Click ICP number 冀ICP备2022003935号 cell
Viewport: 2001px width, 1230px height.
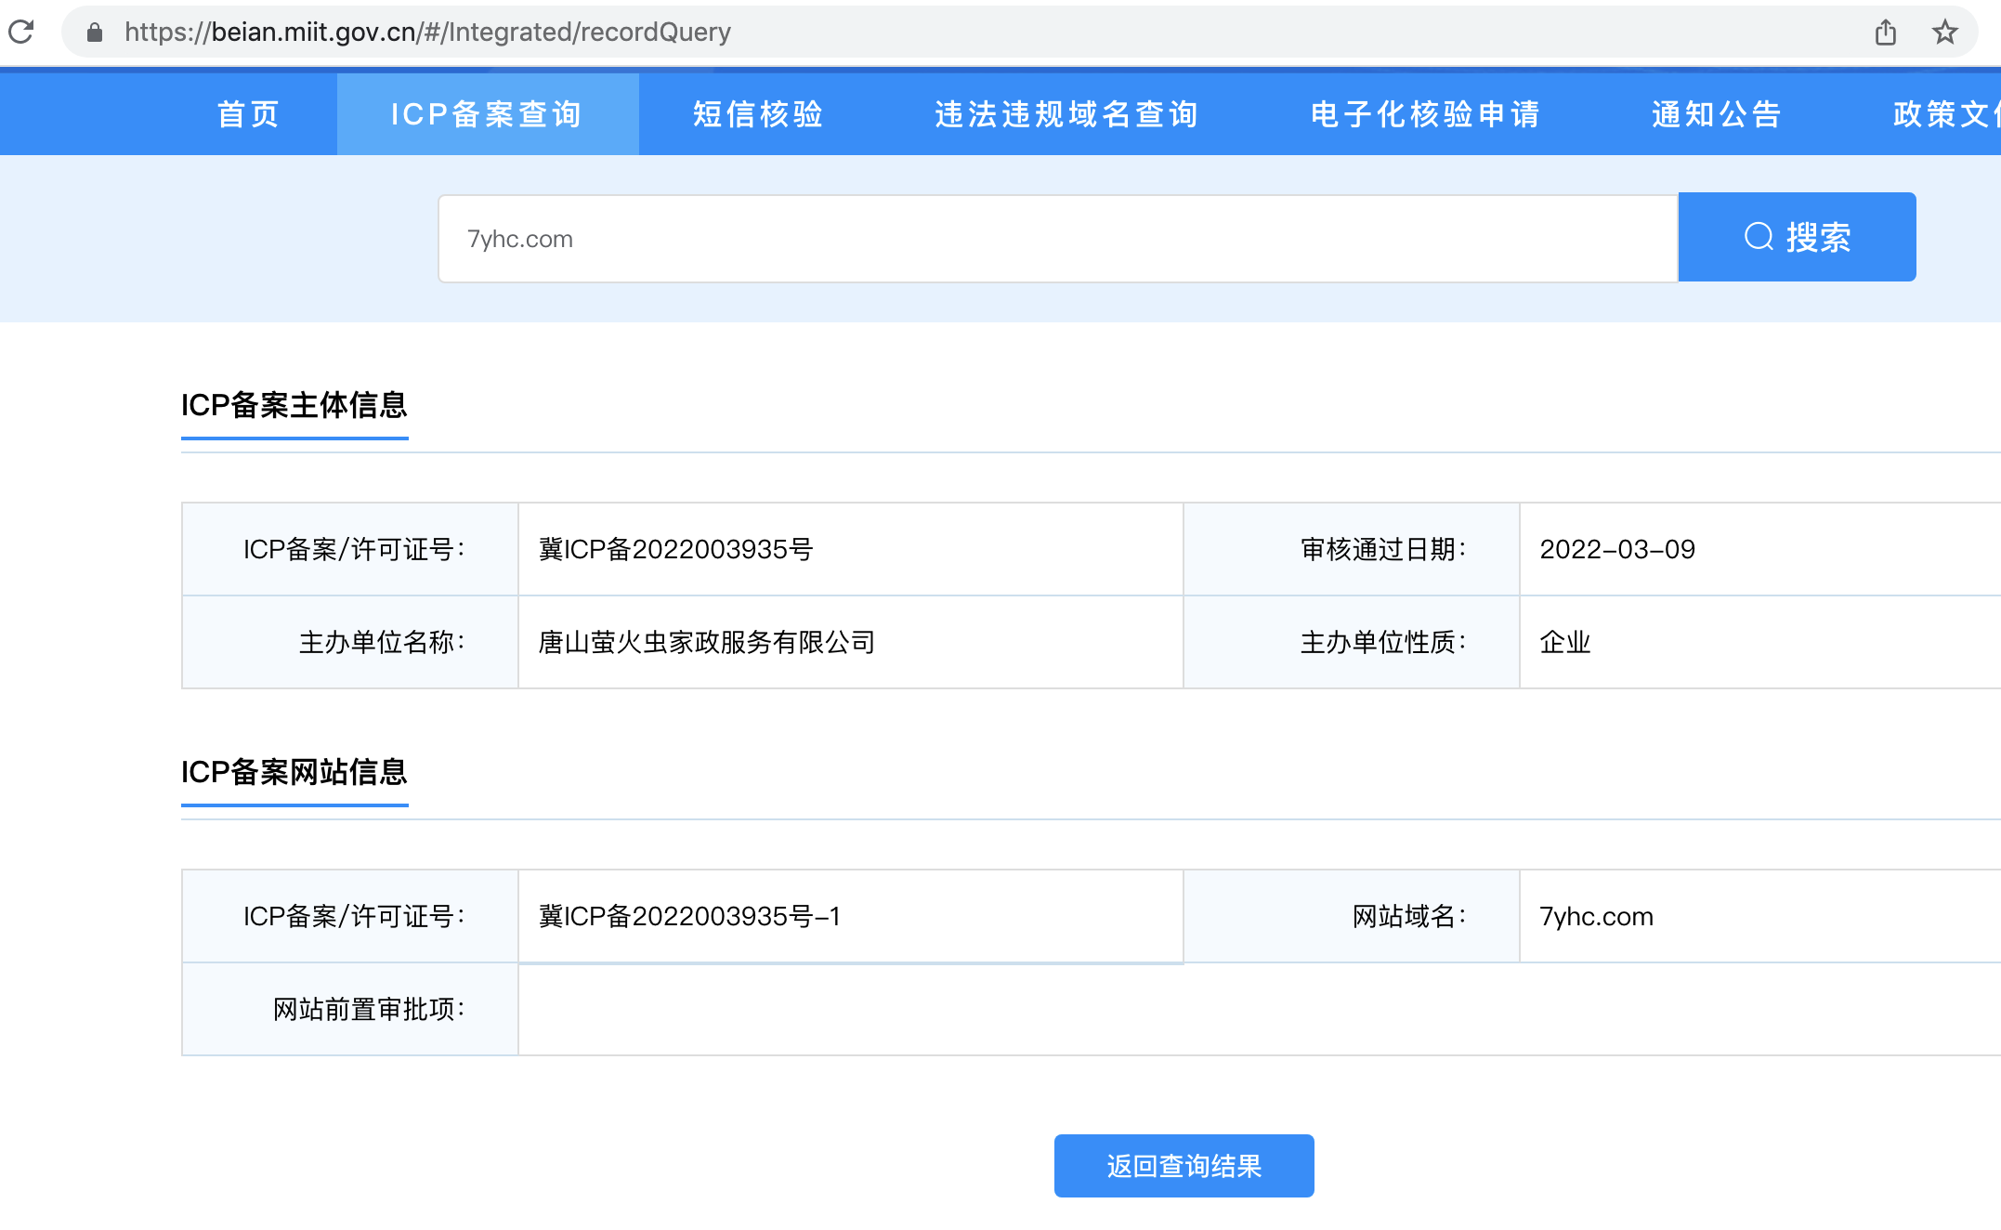(x=675, y=549)
